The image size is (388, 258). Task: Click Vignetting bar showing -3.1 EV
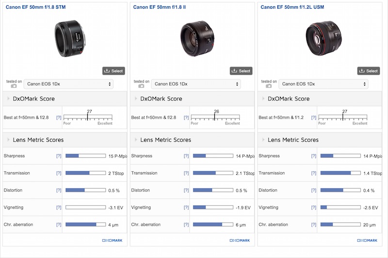click(86, 208)
